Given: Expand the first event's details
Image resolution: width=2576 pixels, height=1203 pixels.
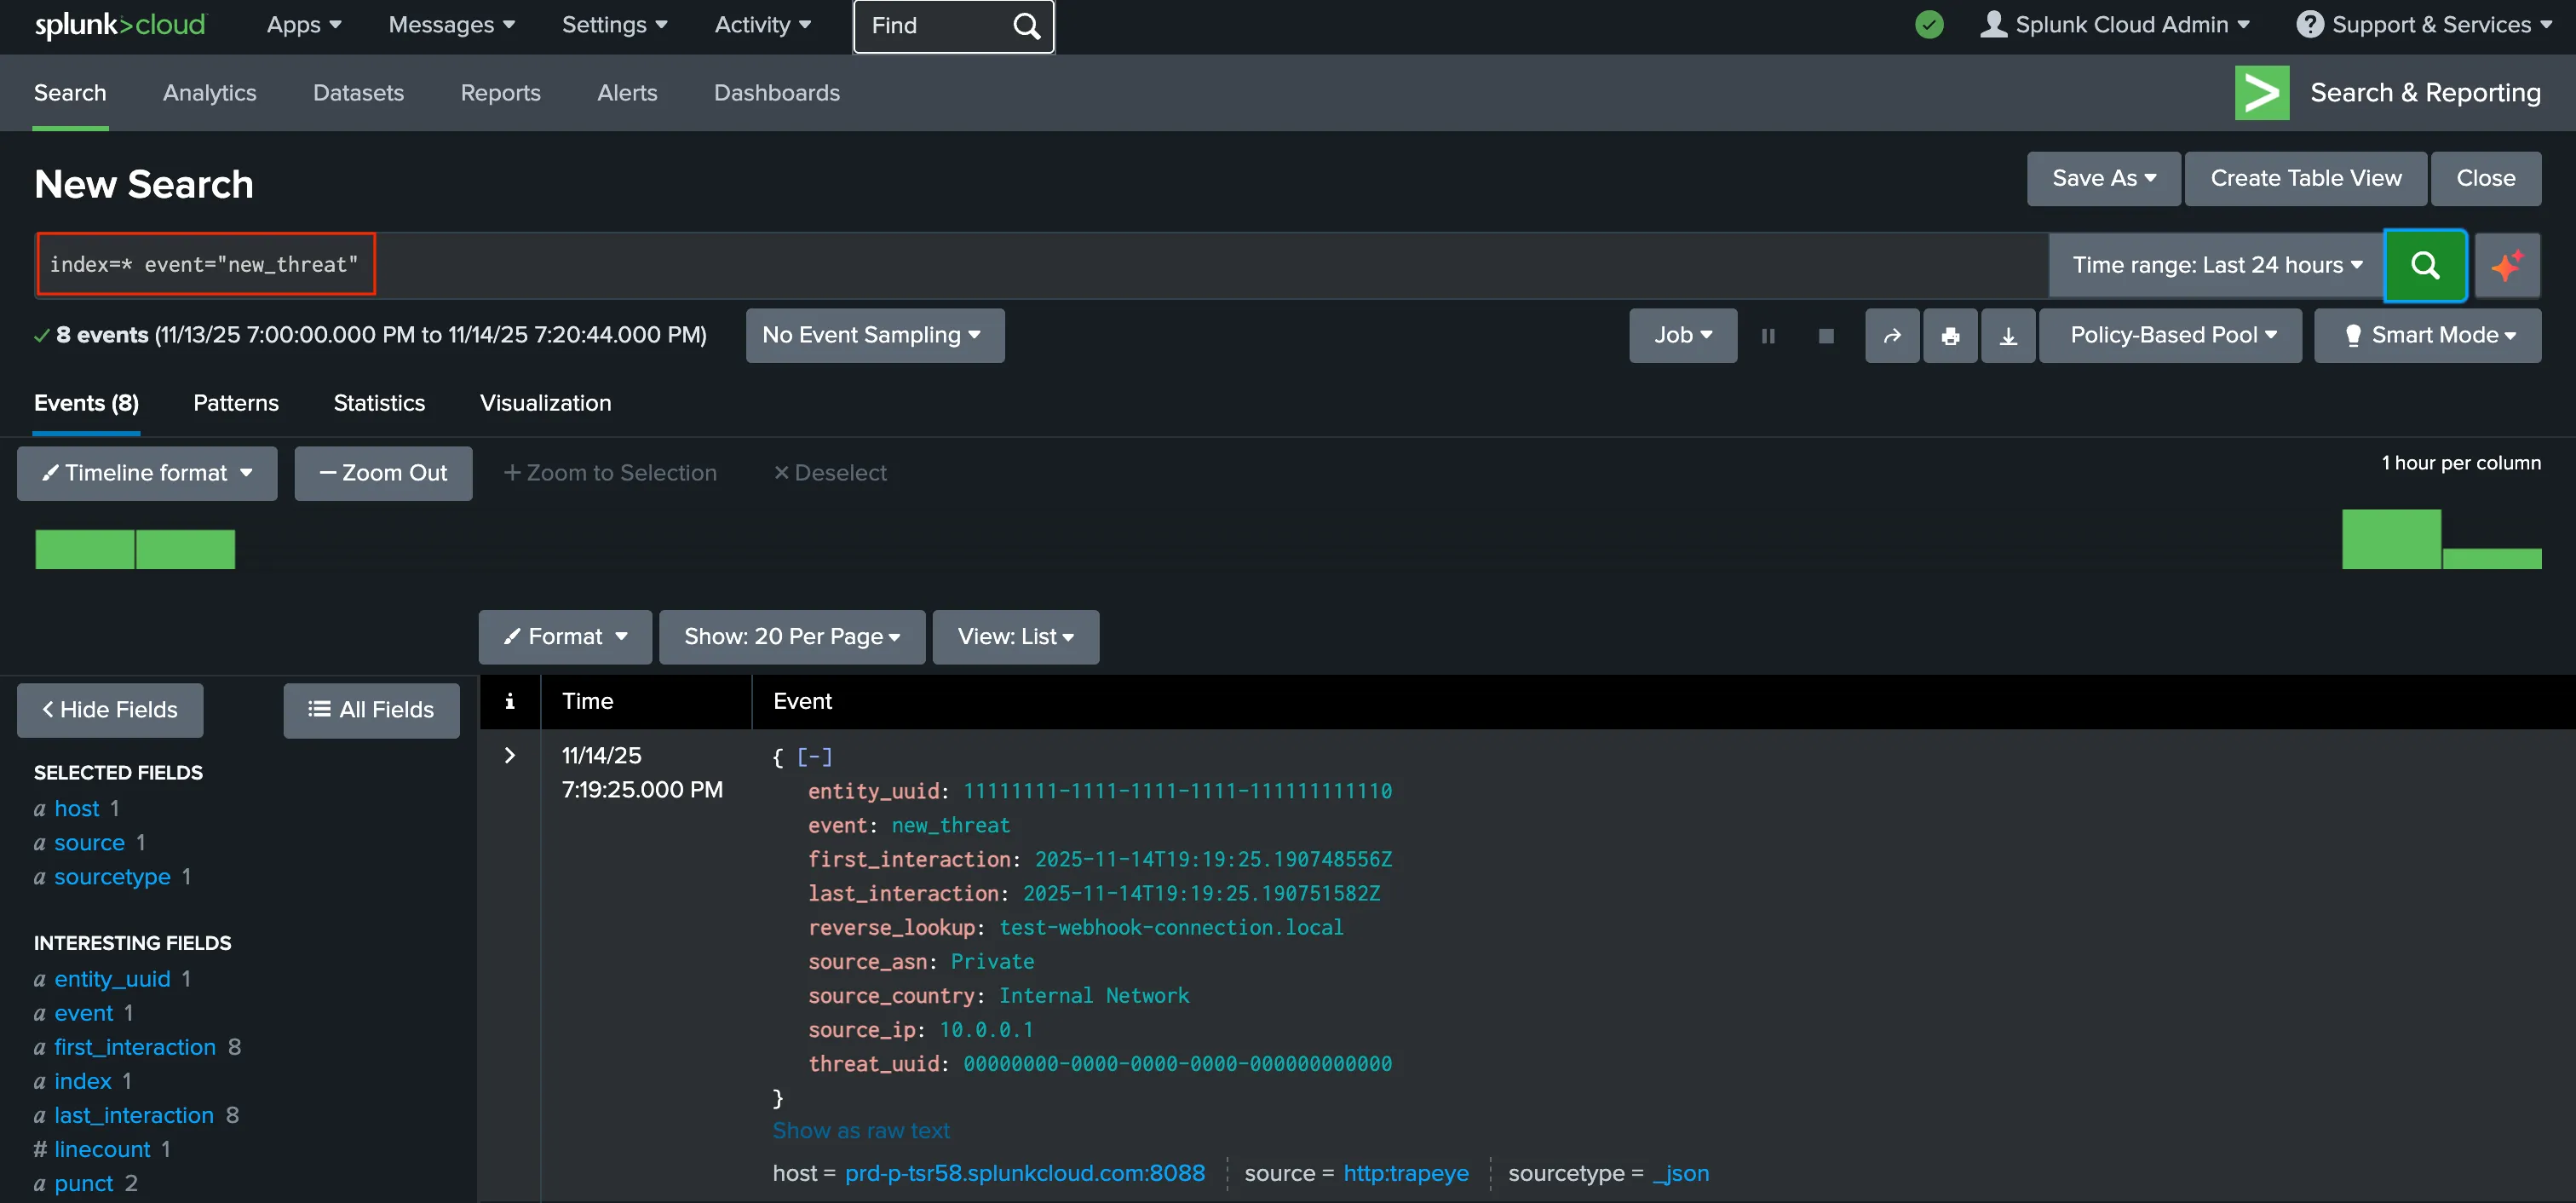Looking at the screenshot, I should click(510, 755).
